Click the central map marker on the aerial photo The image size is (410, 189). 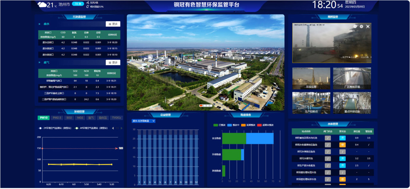(x=209, y=68)
